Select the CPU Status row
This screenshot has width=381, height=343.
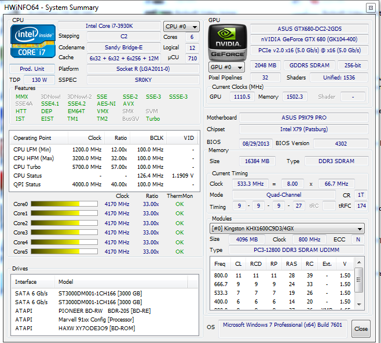point(104,176)
